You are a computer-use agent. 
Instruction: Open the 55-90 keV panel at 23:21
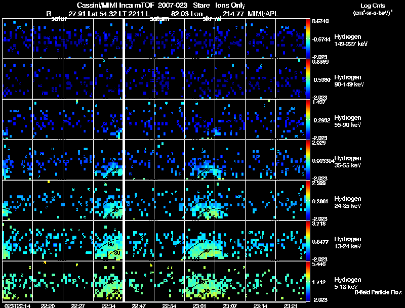point(291,119)
